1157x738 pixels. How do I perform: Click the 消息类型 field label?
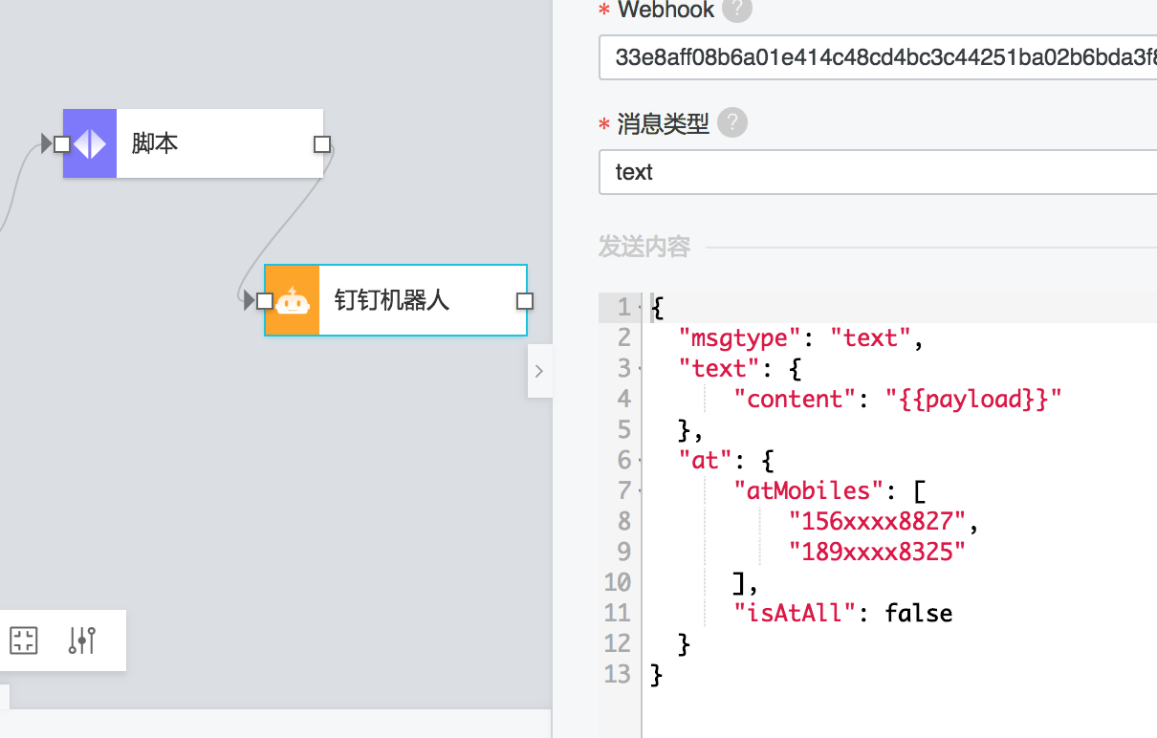tap(664, 123)
